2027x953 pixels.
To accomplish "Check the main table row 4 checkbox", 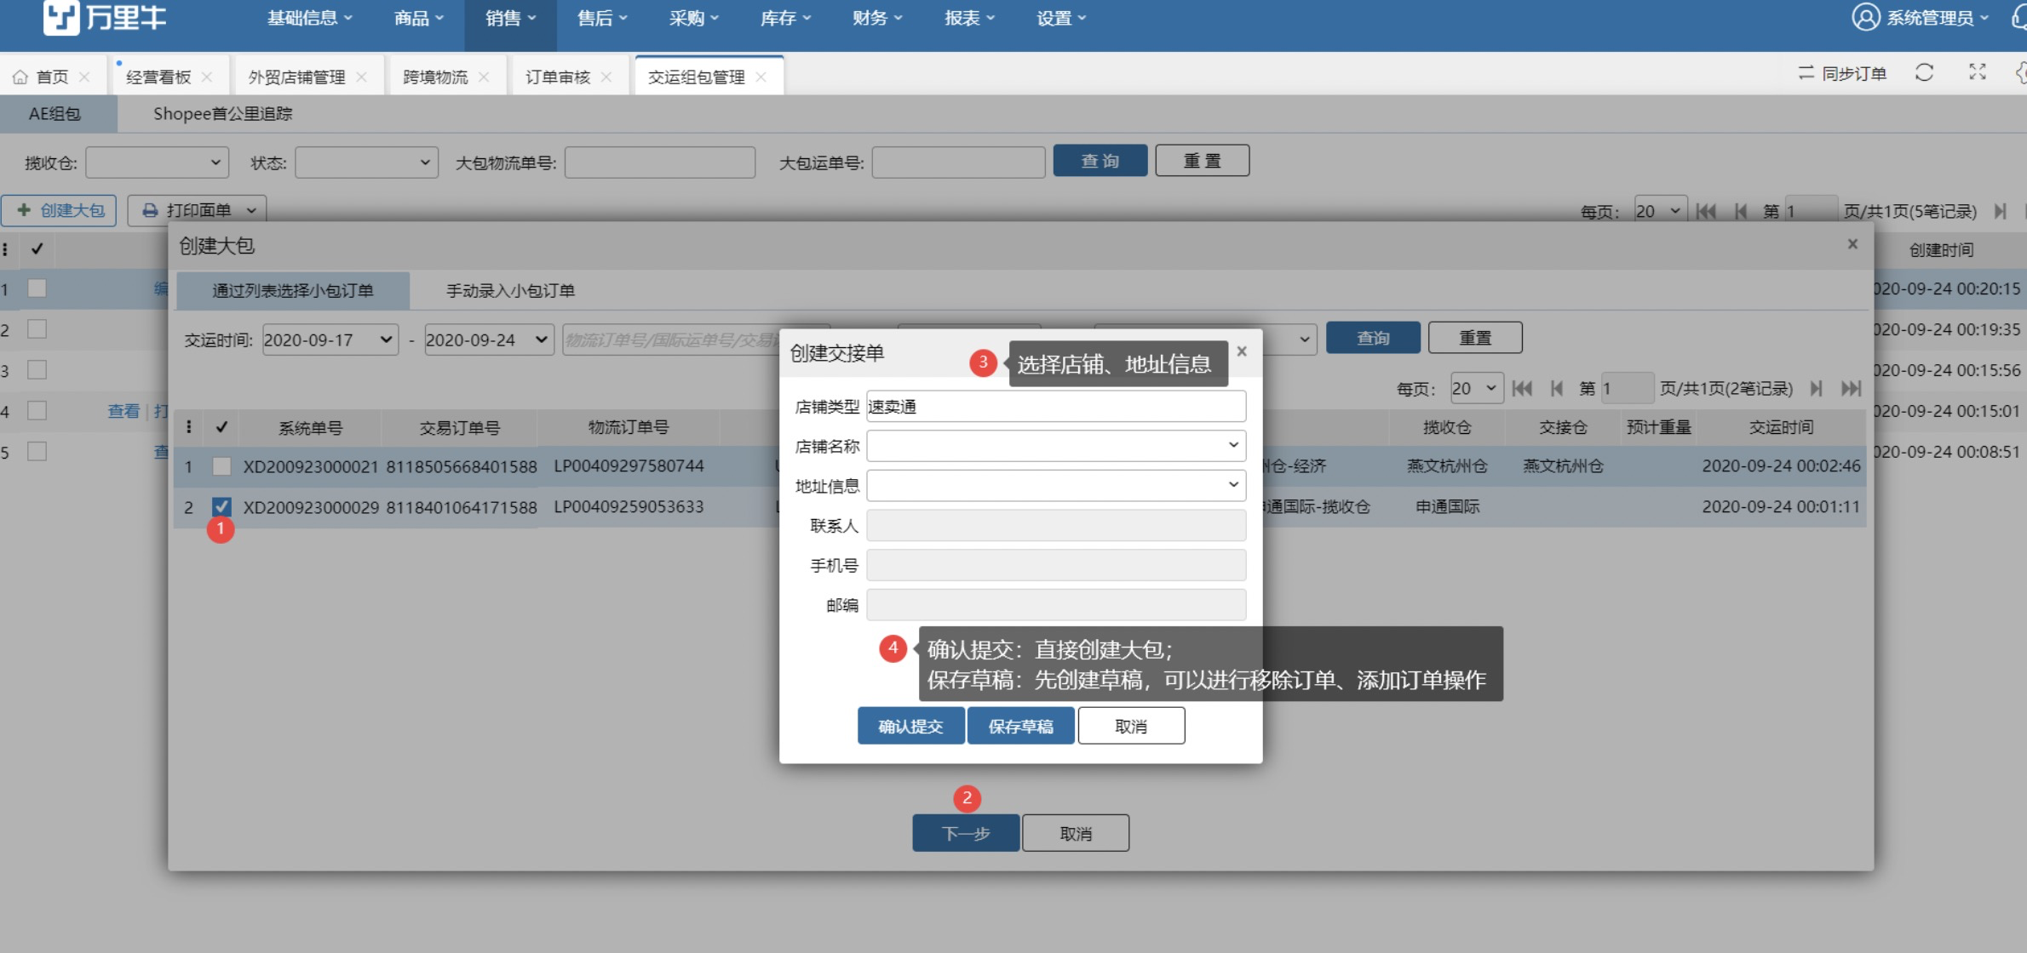I will point(37,411).
